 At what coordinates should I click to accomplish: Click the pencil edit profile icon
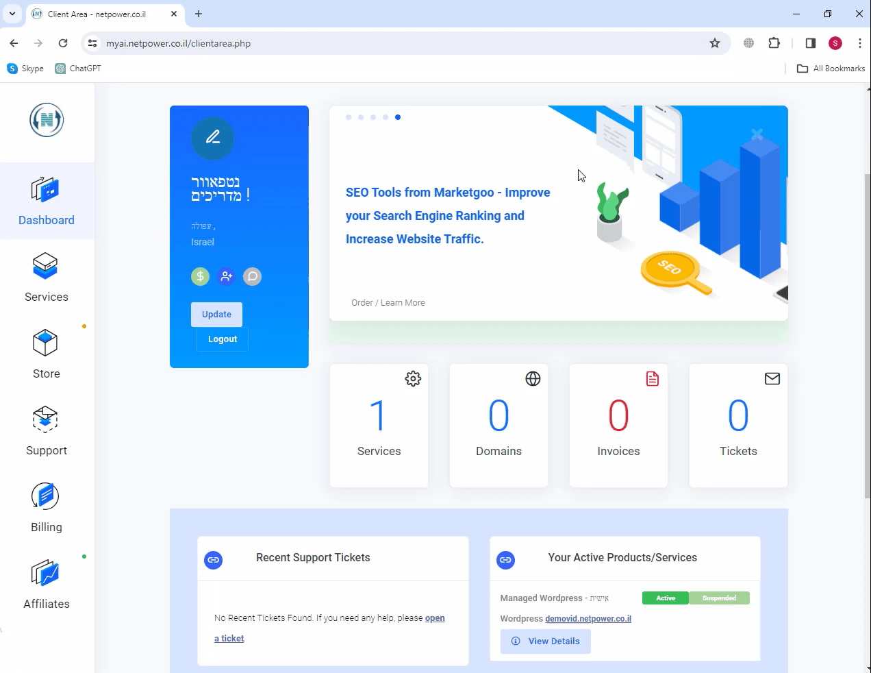pos(213,138)
